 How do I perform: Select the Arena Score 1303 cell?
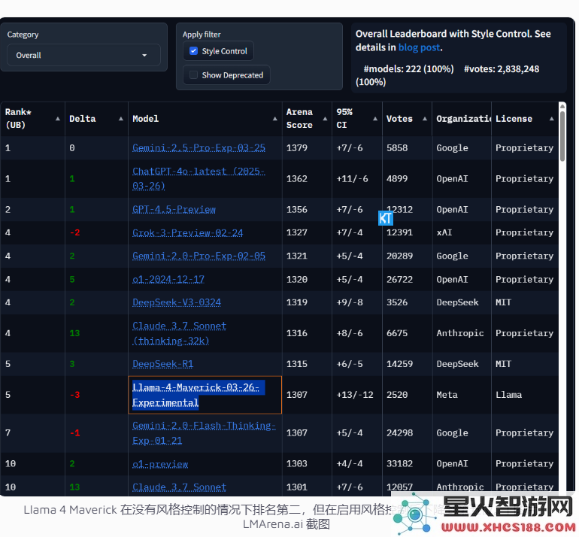coord(307,464)
